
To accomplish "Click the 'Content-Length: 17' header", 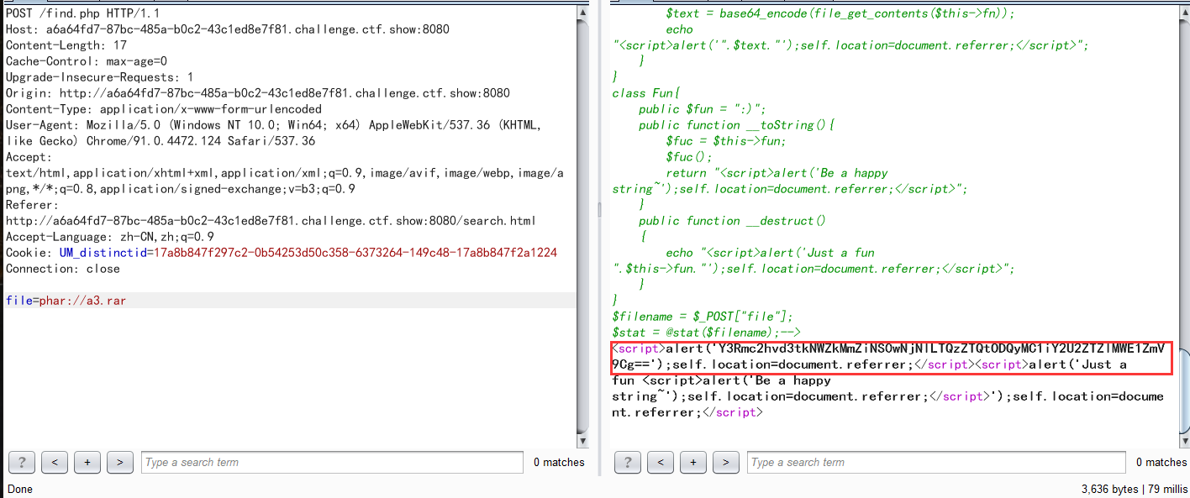I will pyautogui.click(x=66, y=45).
